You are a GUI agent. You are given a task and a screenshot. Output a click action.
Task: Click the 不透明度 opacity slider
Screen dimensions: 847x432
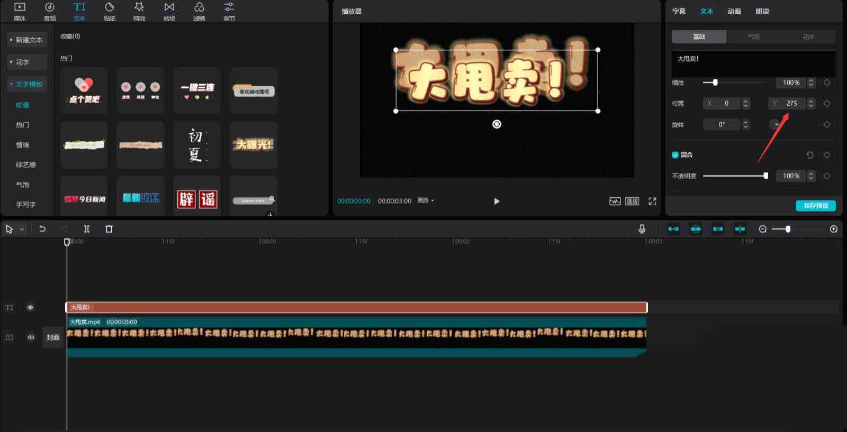click(x=735, y=176)
